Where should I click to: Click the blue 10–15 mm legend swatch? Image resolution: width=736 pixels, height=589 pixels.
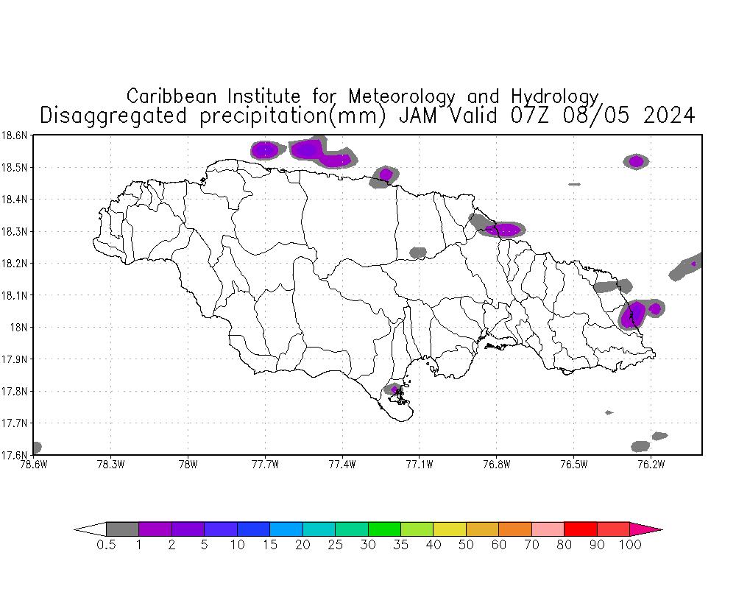(253, 529)
